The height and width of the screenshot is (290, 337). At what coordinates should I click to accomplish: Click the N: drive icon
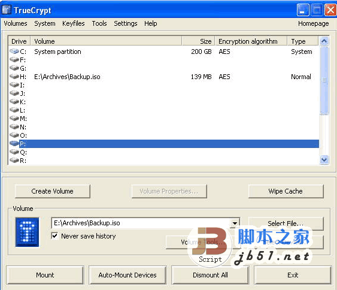tap(14, 126)
